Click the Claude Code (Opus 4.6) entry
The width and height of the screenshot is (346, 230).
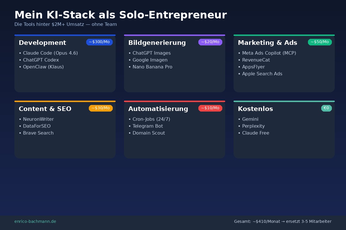50,53
